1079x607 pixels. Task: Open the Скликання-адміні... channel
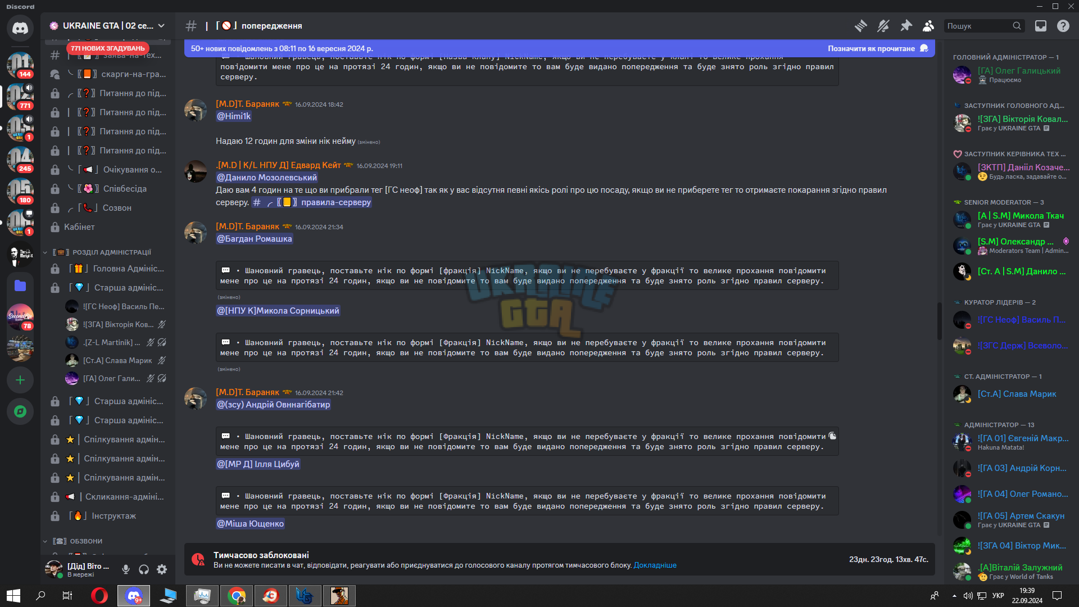click(x=108, y=497)
